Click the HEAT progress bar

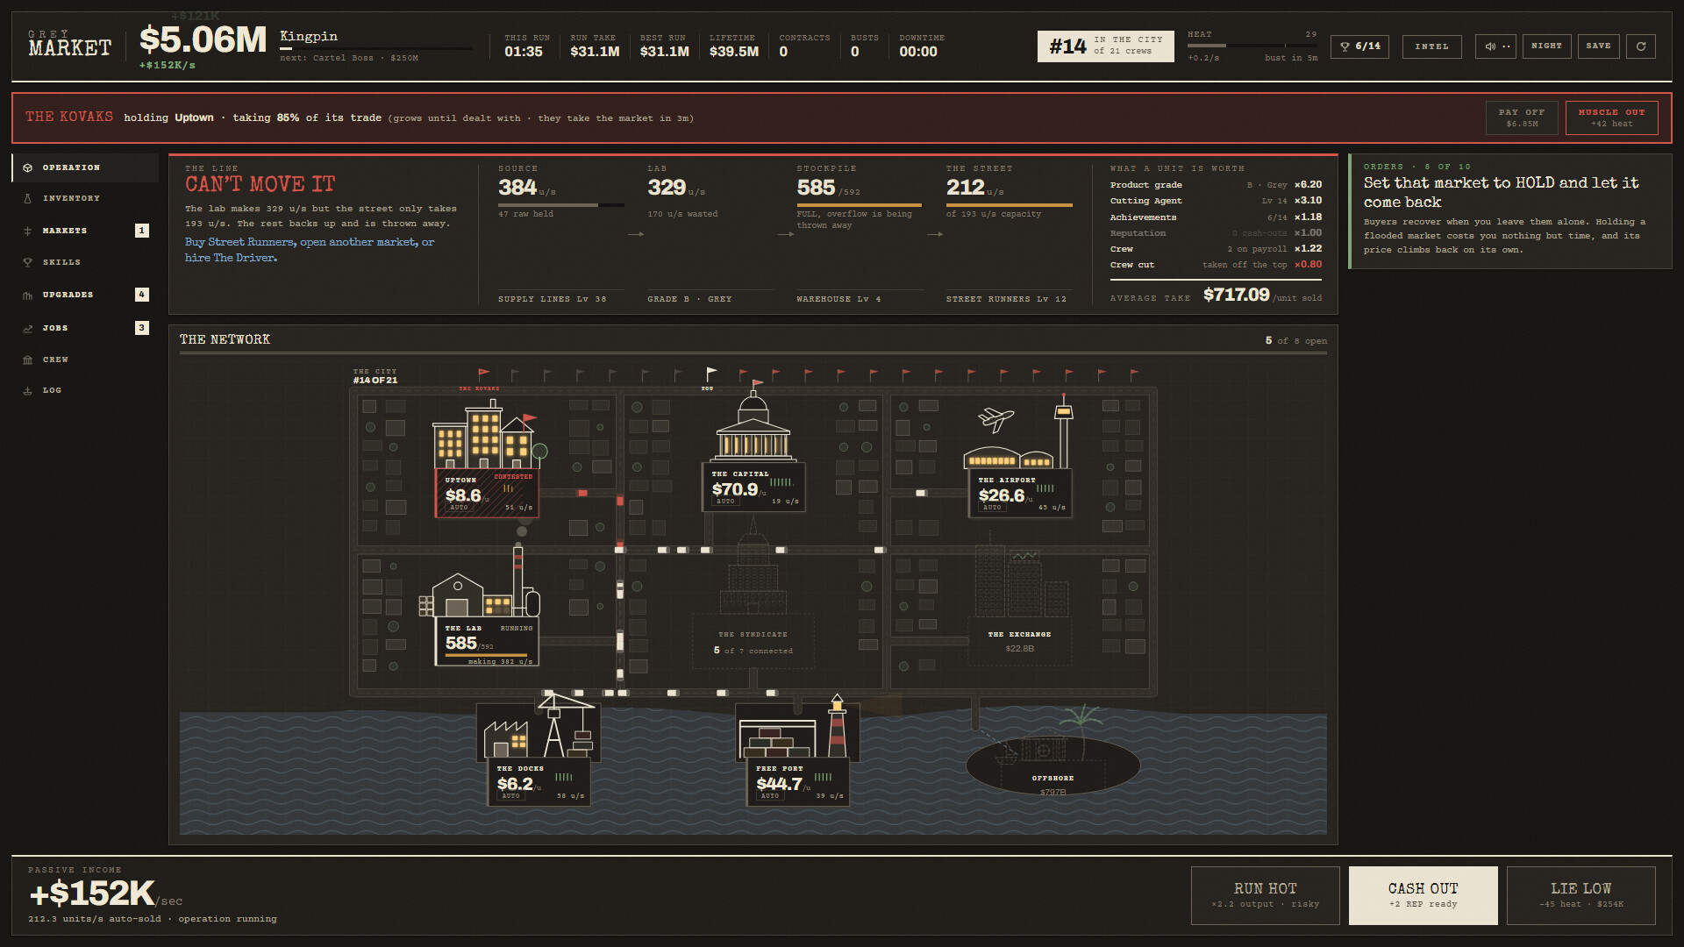(1252, 46)
